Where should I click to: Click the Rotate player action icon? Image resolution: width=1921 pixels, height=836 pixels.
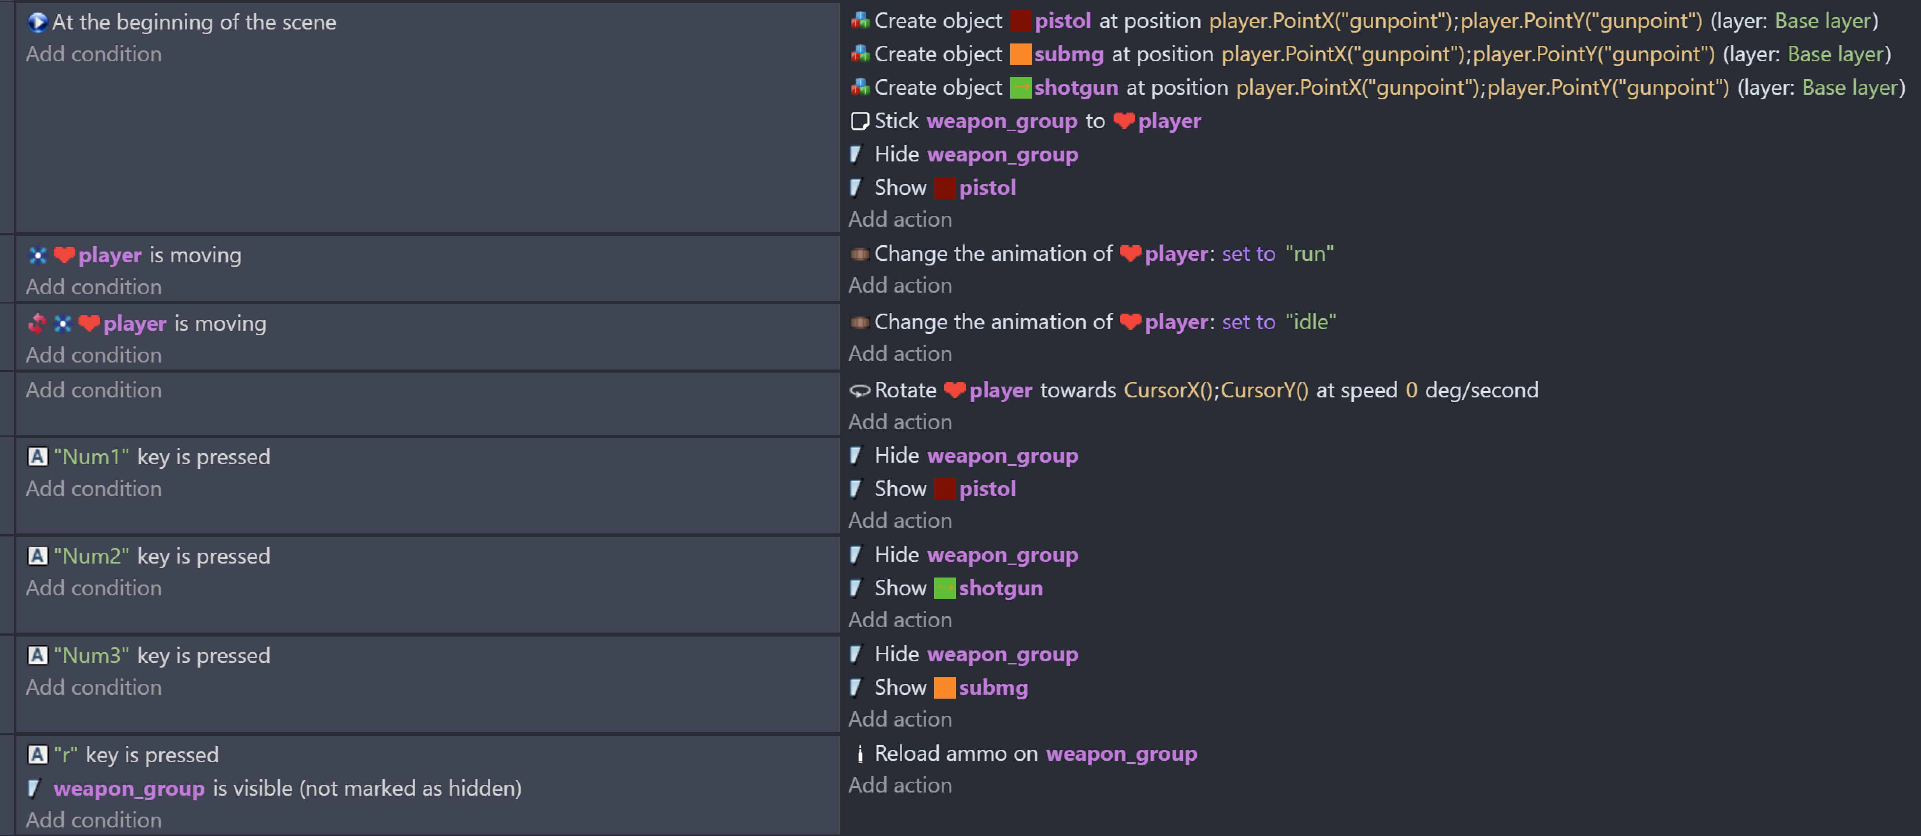(859, 390)
